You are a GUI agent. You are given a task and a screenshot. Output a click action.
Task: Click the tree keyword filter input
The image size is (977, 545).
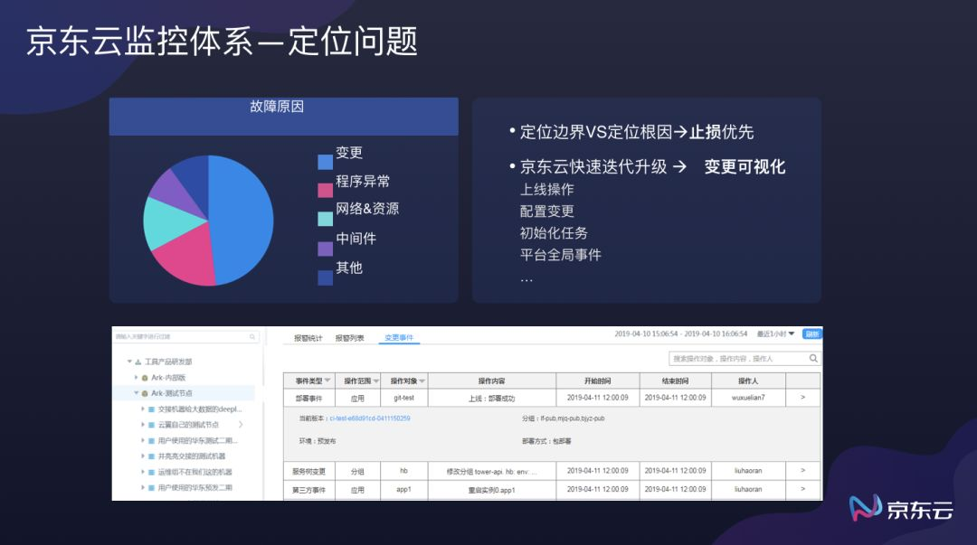186,337
